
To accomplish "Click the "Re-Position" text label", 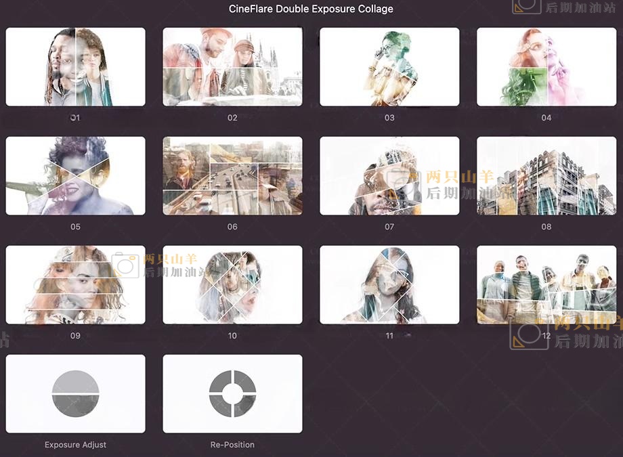I will [x=232, y=445].
